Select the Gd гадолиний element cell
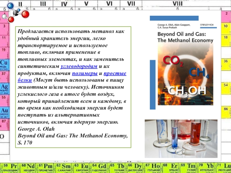 coord(98,168)
